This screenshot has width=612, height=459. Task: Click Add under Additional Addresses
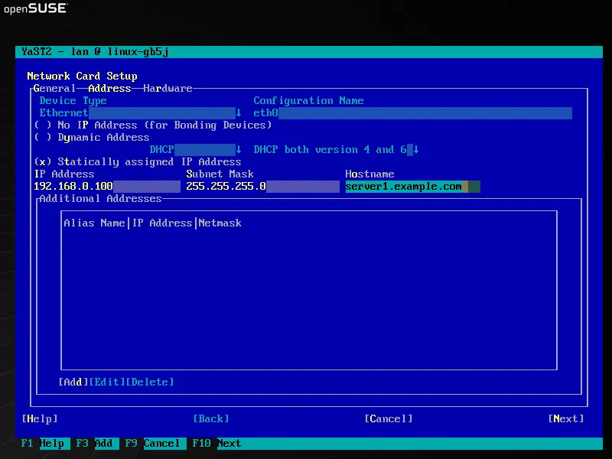[73, 382]
